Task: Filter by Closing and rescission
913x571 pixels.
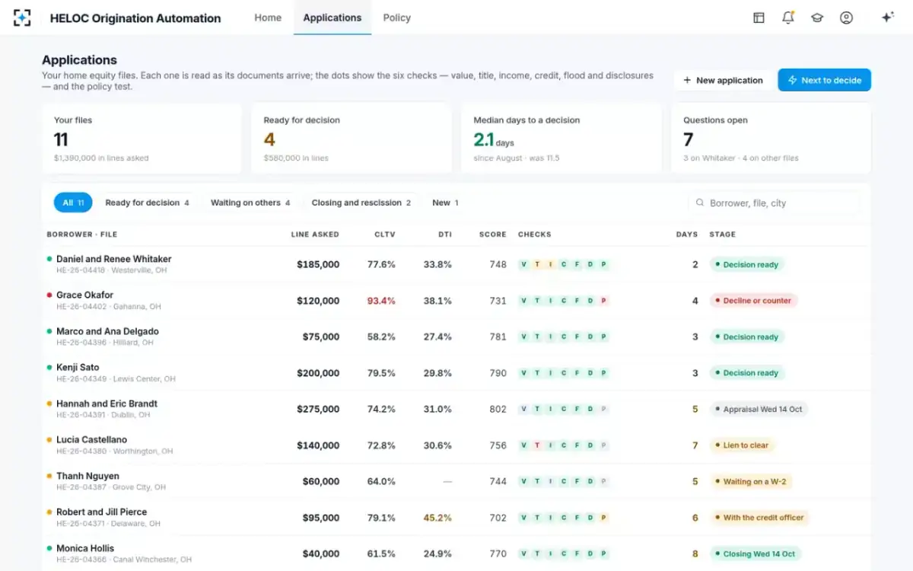Action: 361,203
